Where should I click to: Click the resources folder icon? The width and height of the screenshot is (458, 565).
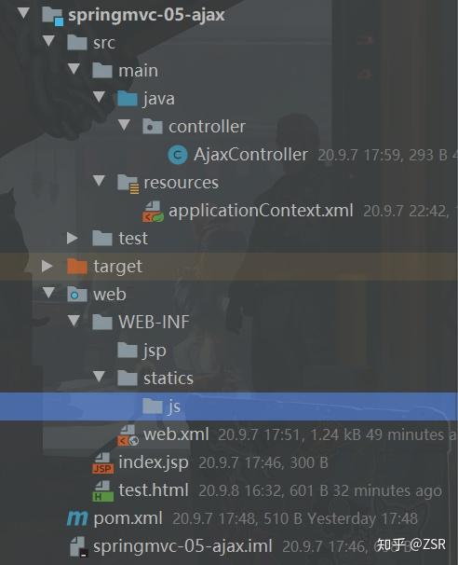tap(128, 184)
